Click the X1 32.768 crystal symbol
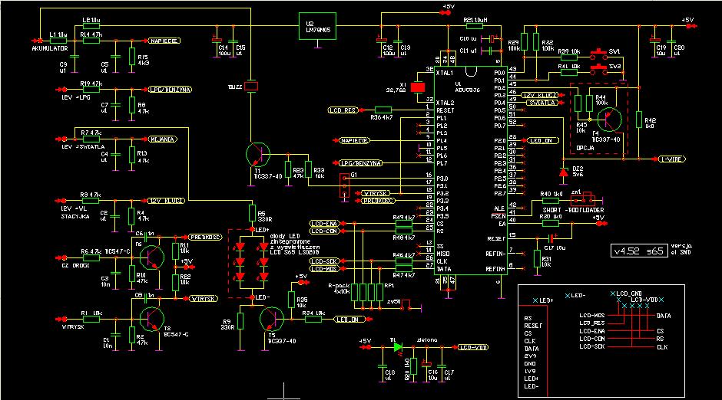This screenshot has height=400, width=722. coord(419,87)
